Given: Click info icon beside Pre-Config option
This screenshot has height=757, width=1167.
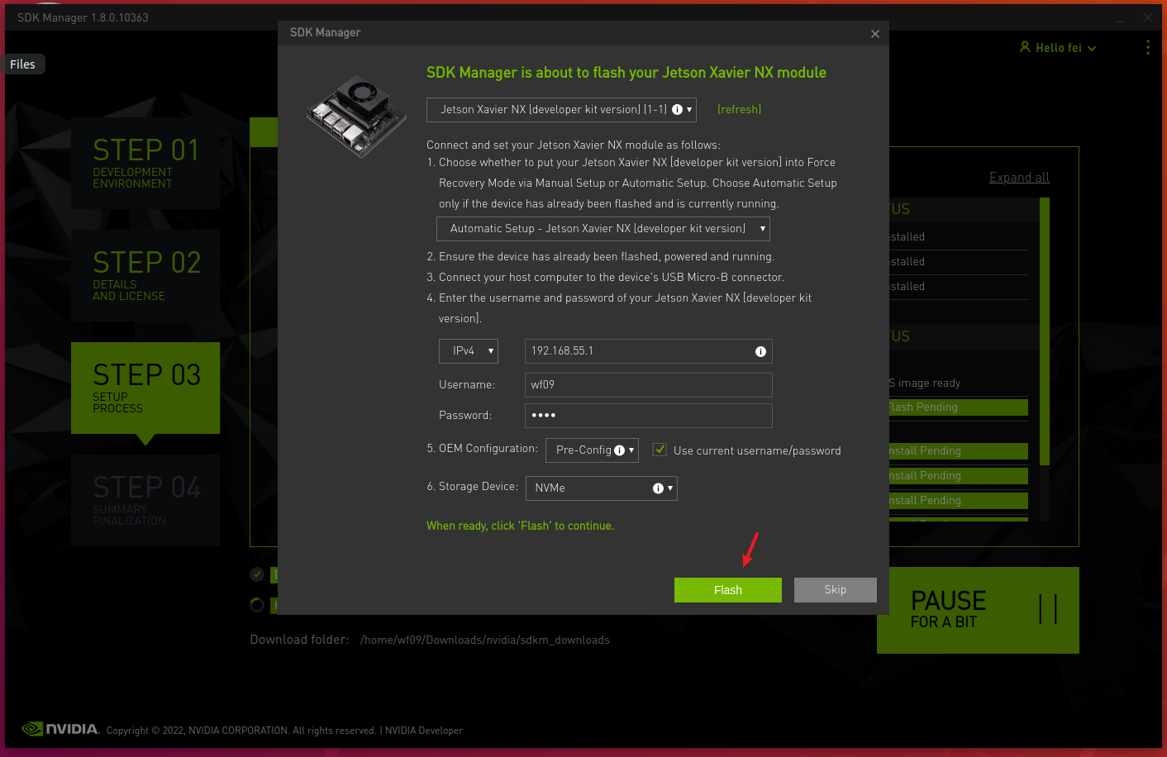Looking at the screenshot, I should [619, 450].
